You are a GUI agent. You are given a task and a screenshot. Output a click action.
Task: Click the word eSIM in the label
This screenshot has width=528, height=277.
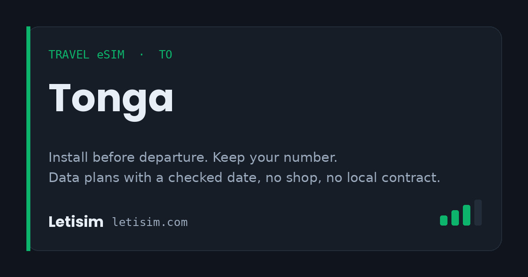pos(111,55)
